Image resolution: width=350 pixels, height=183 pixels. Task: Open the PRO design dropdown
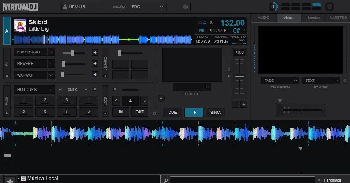(147, 7)
